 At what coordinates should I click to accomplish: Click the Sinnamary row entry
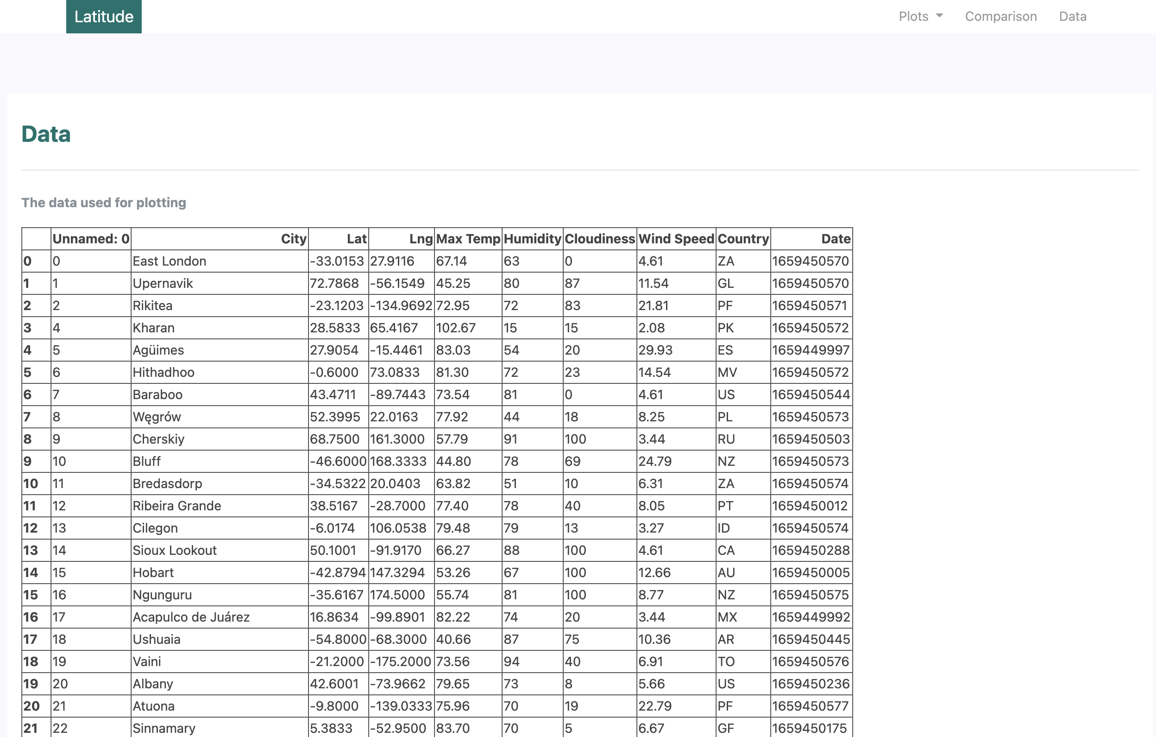pyautogui.click(x=164, y=727)
